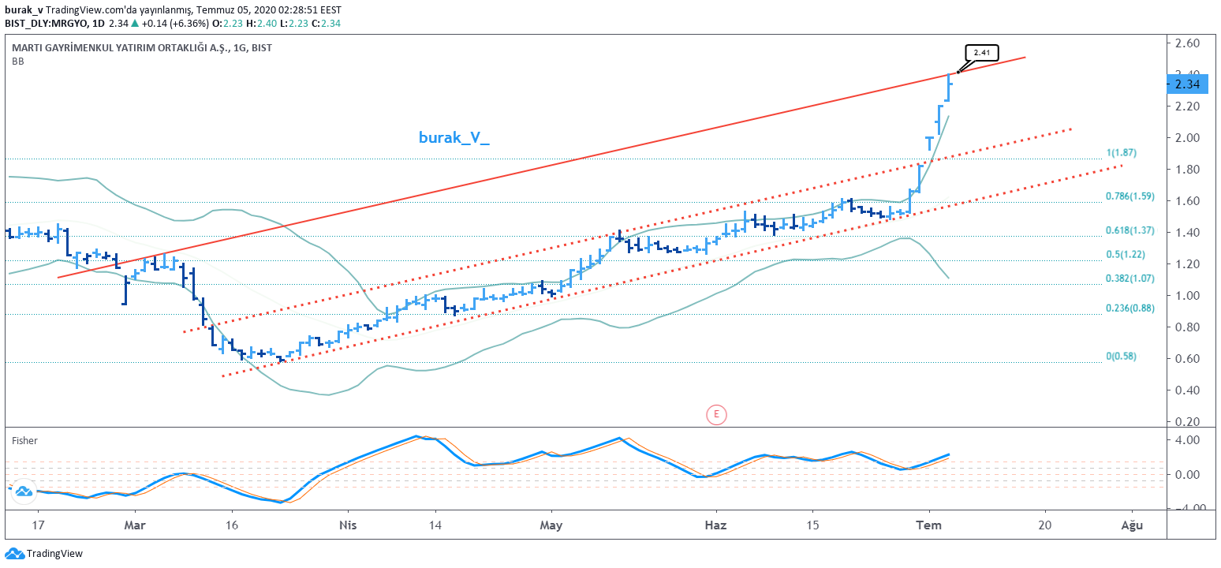Click the TradingView logo at bottom left
This screenshot has width=1221, height=568.
(x=43, y=554)
